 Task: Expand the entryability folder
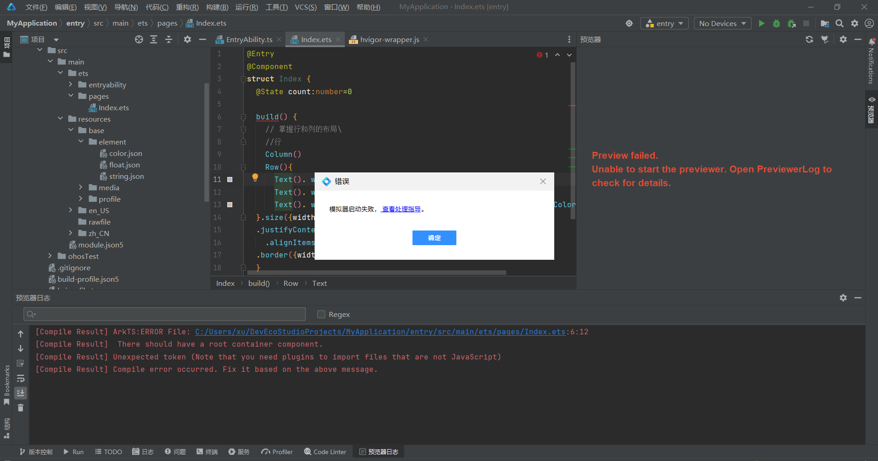(70, 84)
